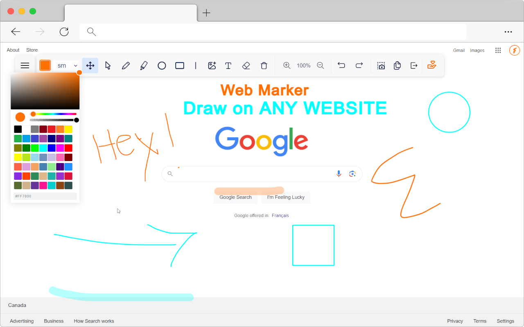
Task: Select the Move tool with four arrows
Action: 90,65
